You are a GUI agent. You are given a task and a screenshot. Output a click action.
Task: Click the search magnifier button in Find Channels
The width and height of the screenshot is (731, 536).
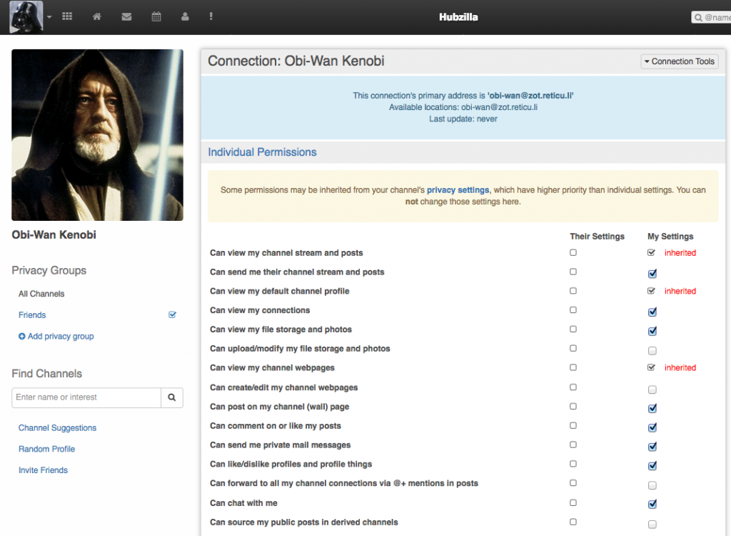point(172,397)
